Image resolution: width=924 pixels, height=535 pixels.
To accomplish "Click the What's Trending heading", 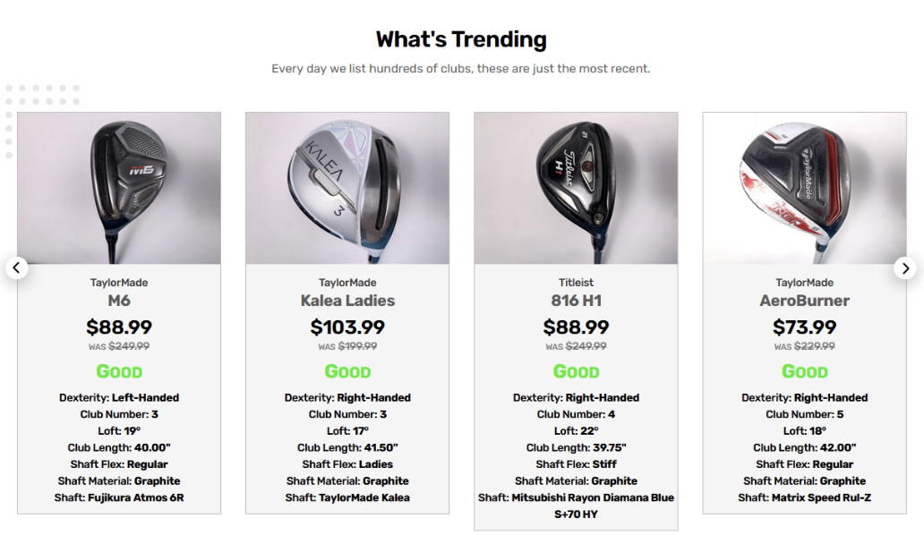I will pyautogui.click(x=461, y=39).
